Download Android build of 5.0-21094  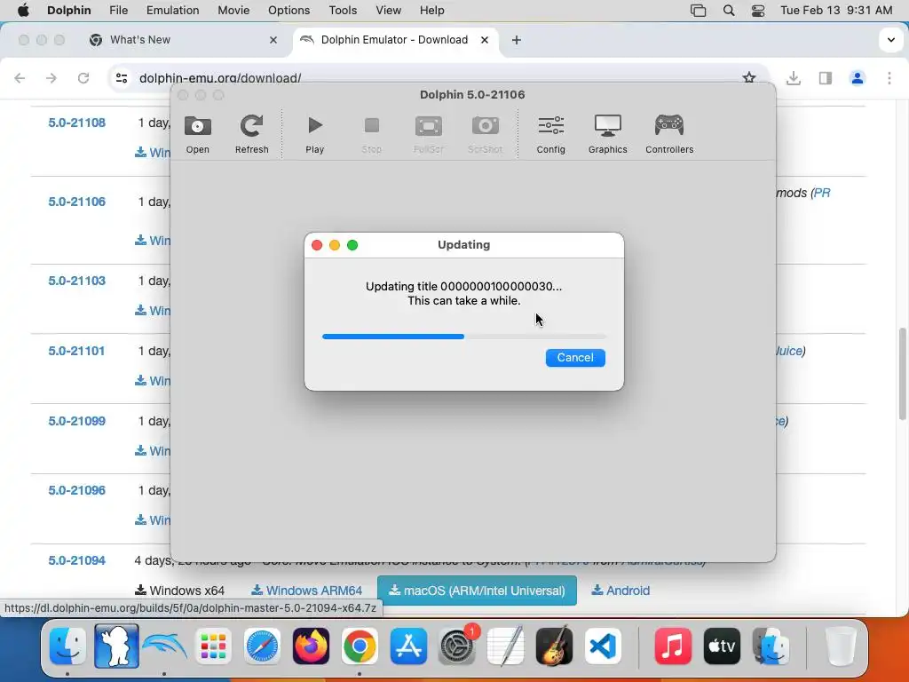tap(620, 591)
